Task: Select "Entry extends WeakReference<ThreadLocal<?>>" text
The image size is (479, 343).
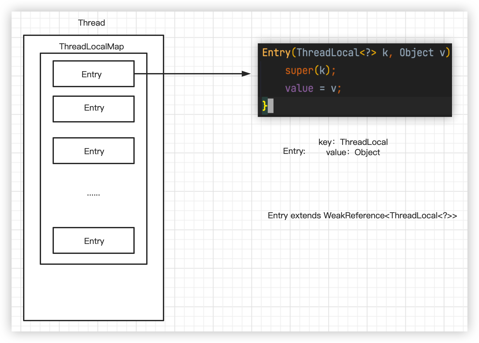Action: click(x=362, y=215)
